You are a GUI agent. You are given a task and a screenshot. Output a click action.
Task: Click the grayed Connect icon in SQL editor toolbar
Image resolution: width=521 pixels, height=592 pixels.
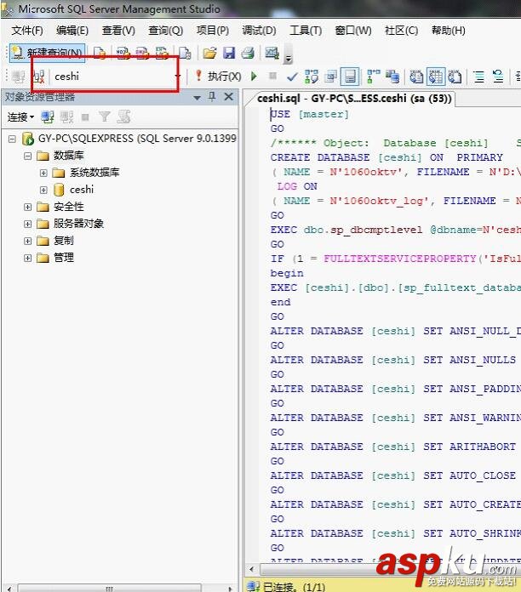[18, 77]
